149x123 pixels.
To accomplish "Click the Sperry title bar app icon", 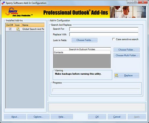I will (3, 3).
